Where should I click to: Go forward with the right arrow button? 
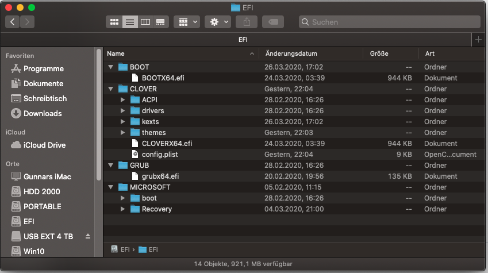pyautogui.click(x=27, y=22)
